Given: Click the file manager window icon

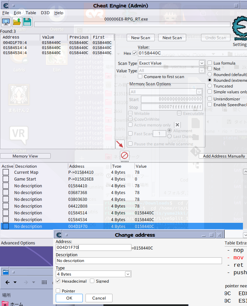Looking at the screenshot, I should [x=6, y=272].
